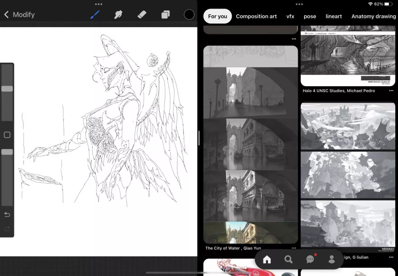Open Pinterest Search
Viewport: 398px width, 276px height.
coord(288,259)
